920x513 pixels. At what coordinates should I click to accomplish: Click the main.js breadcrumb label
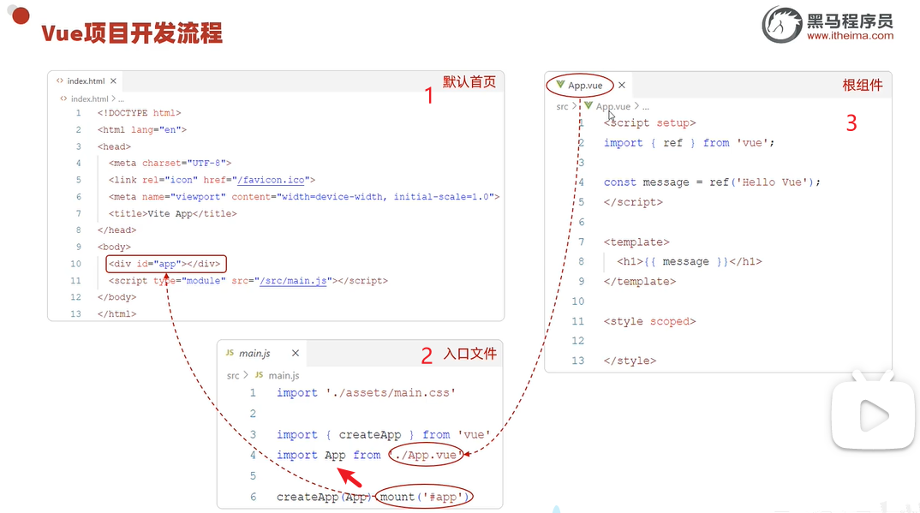(284, 375)
